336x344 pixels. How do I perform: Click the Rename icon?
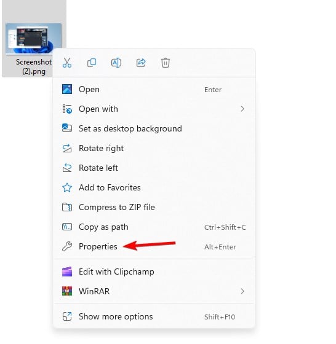[116, 63]
